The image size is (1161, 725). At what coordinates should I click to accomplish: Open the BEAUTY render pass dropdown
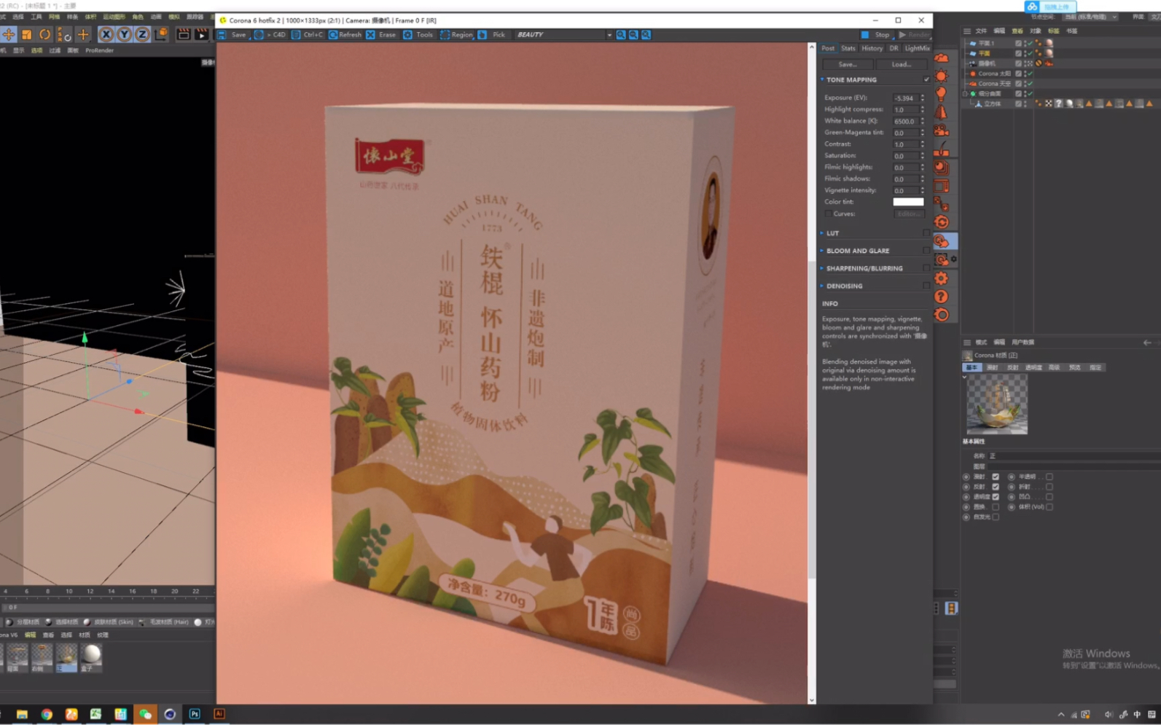[x=564, y=34]
